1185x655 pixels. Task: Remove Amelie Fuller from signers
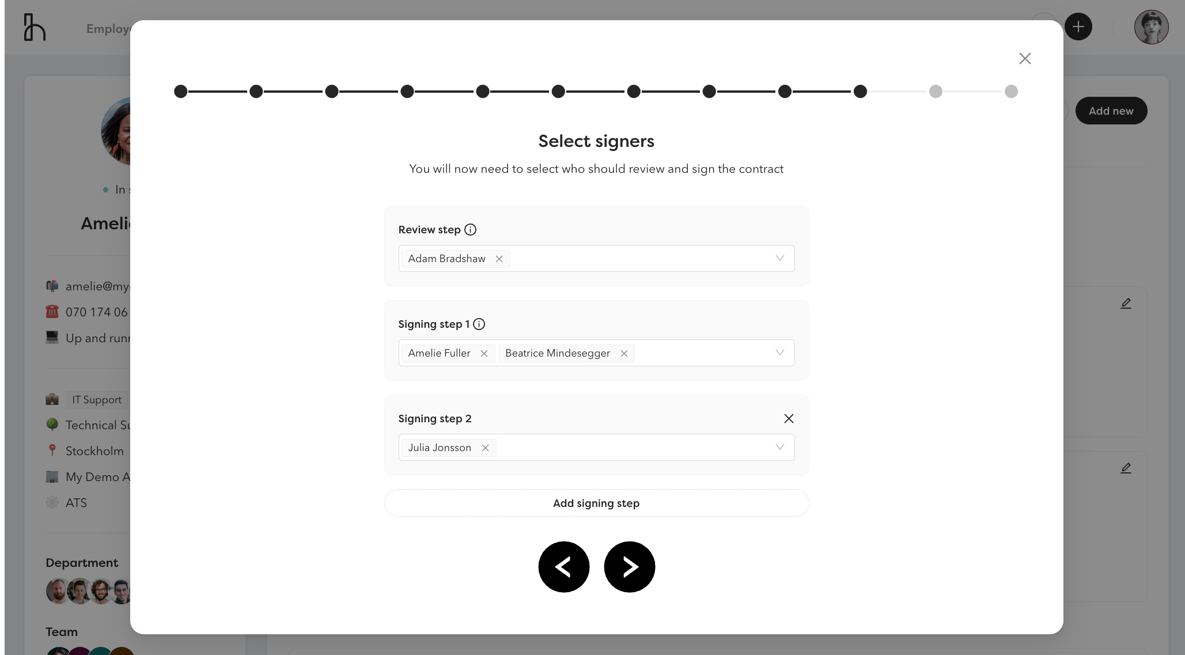484,353
